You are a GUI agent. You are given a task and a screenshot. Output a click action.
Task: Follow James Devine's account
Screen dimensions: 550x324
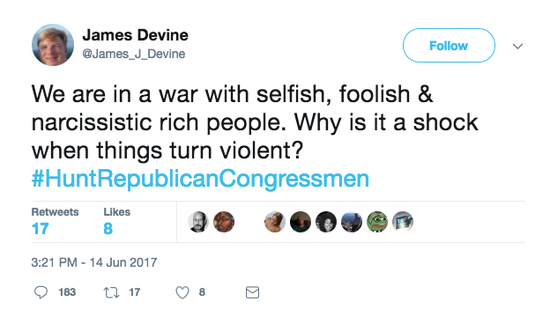tap(449, 46)
